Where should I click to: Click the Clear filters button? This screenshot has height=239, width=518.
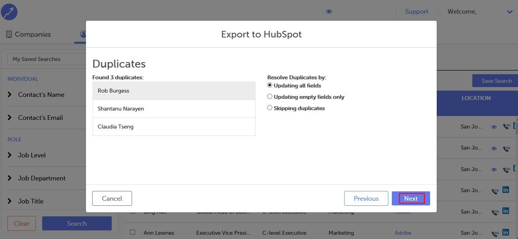[x=21, y=223]
